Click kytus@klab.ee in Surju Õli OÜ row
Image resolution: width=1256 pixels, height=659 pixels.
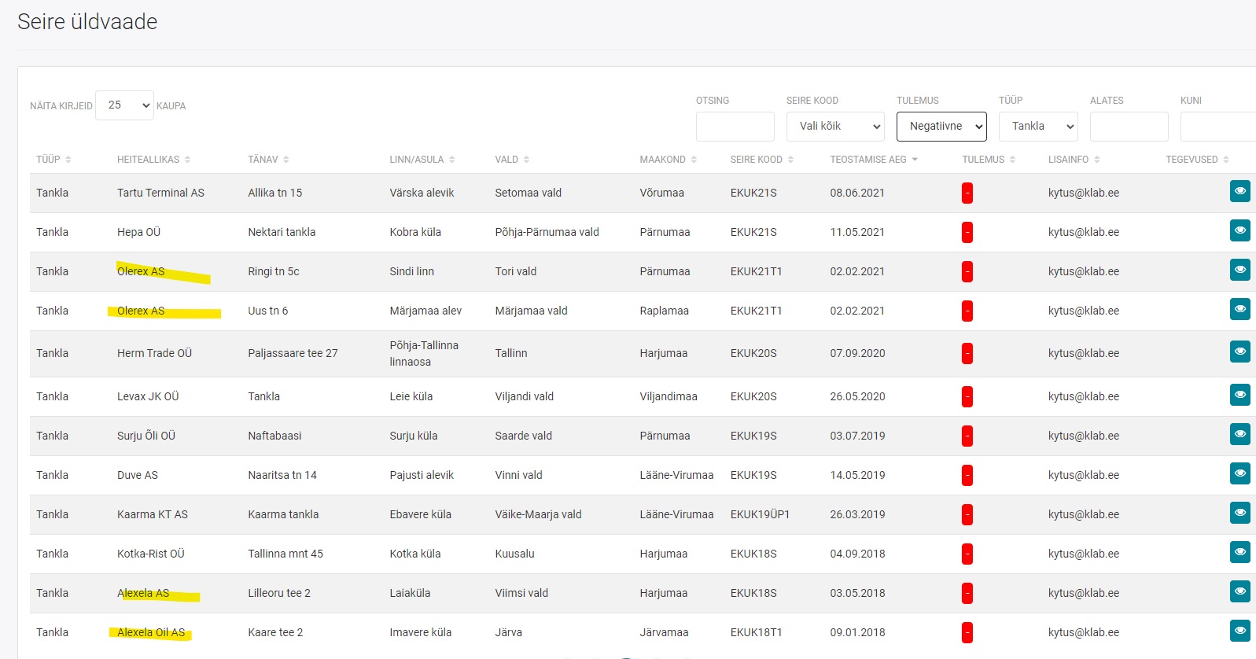coord(1083,436)
